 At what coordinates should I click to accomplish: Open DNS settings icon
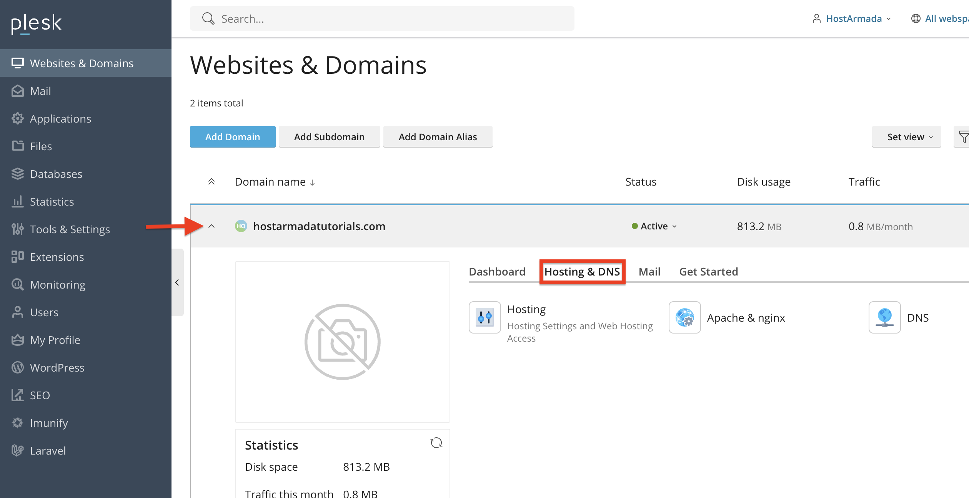click(885, 317)
